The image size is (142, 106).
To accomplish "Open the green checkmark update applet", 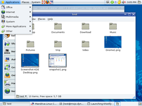I will pyautogui.click(x=112, y=2).
